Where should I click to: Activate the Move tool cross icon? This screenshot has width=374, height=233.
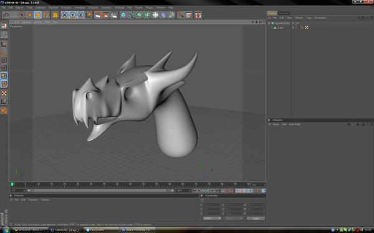(30, 15)
